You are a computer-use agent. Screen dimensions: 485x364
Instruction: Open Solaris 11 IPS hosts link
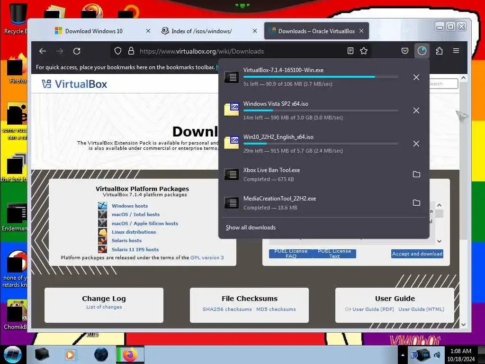point(135,249)
